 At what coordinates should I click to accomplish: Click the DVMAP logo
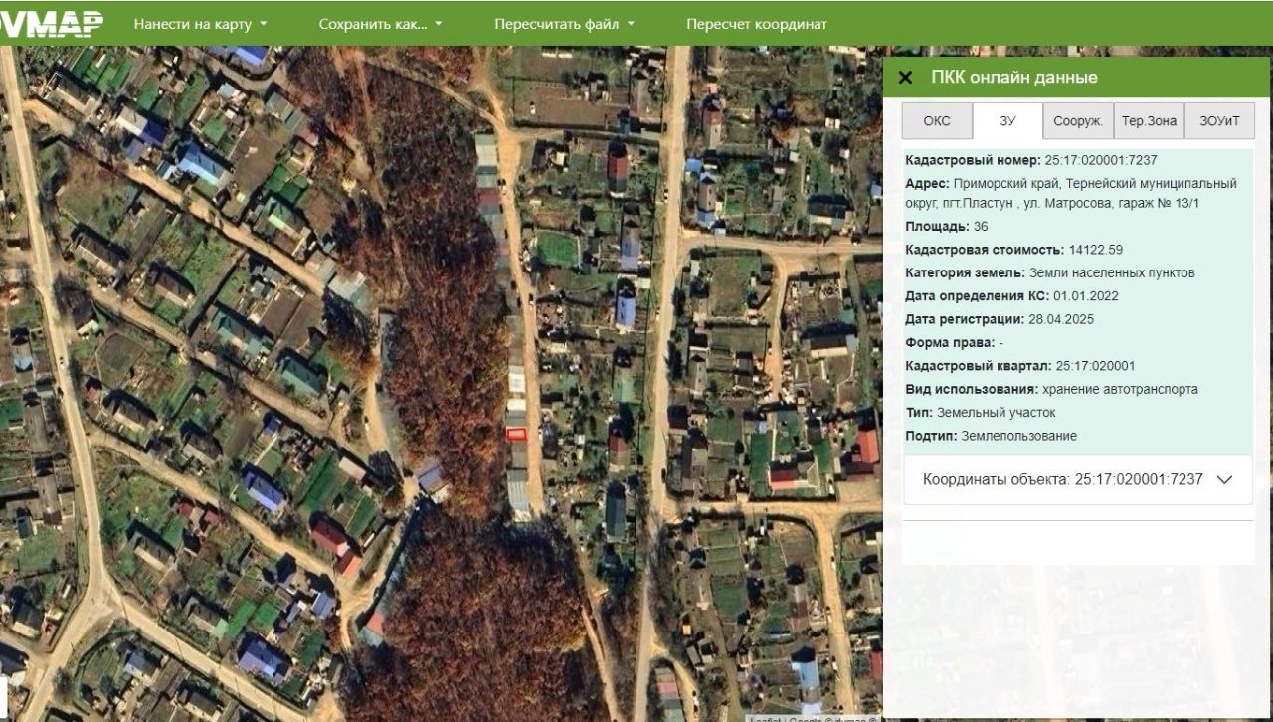click(52, 24)
